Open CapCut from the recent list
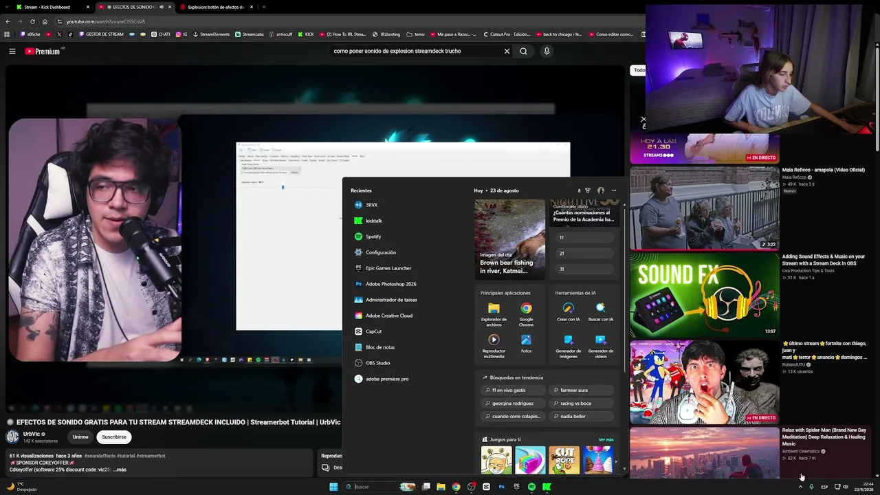 [368, 331]
